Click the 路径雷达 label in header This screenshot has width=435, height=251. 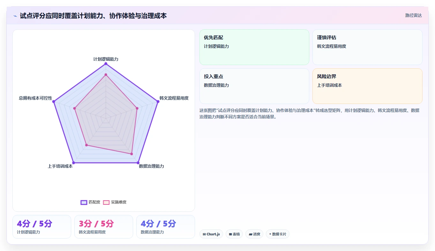(x=414, y=15)
